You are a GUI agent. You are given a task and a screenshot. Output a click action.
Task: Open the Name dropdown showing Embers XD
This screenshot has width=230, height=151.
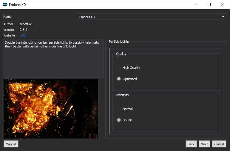(152, 17)
